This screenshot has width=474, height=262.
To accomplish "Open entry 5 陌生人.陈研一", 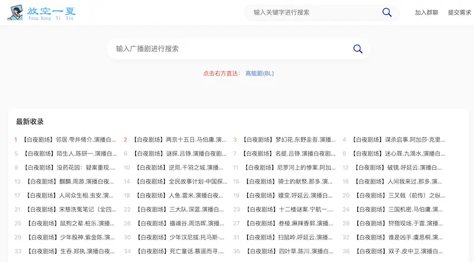I will [70, 154].
